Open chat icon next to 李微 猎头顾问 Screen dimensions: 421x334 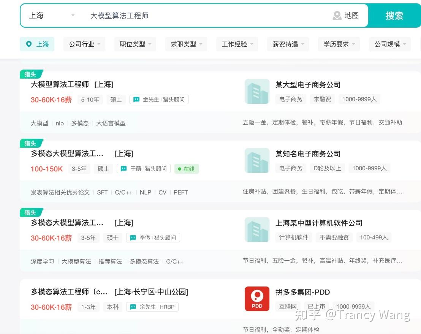(x=133, y=237)
